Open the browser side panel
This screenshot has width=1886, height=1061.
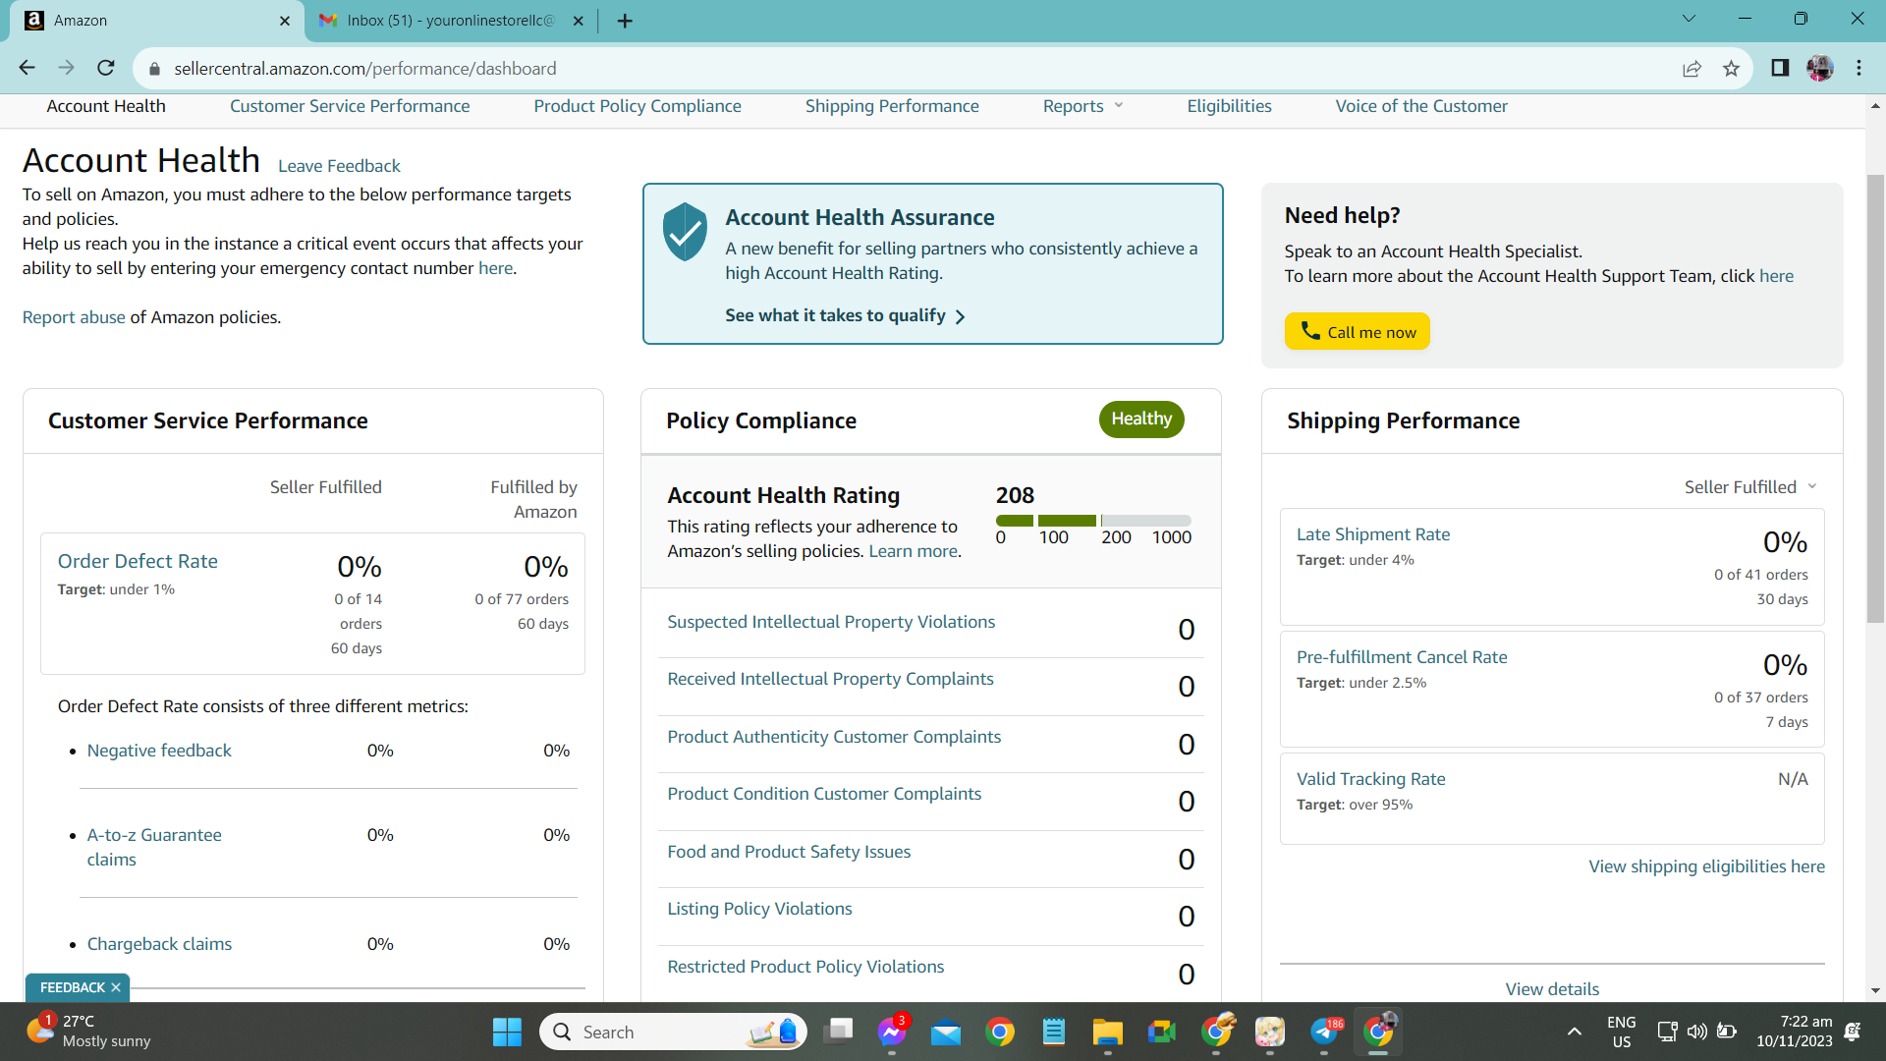click(x=1780, y=68)
